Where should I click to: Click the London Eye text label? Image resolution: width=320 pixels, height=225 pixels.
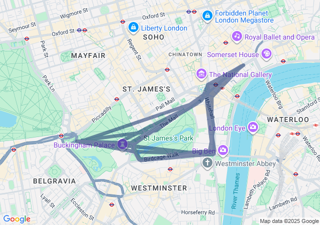click(227, 128)
